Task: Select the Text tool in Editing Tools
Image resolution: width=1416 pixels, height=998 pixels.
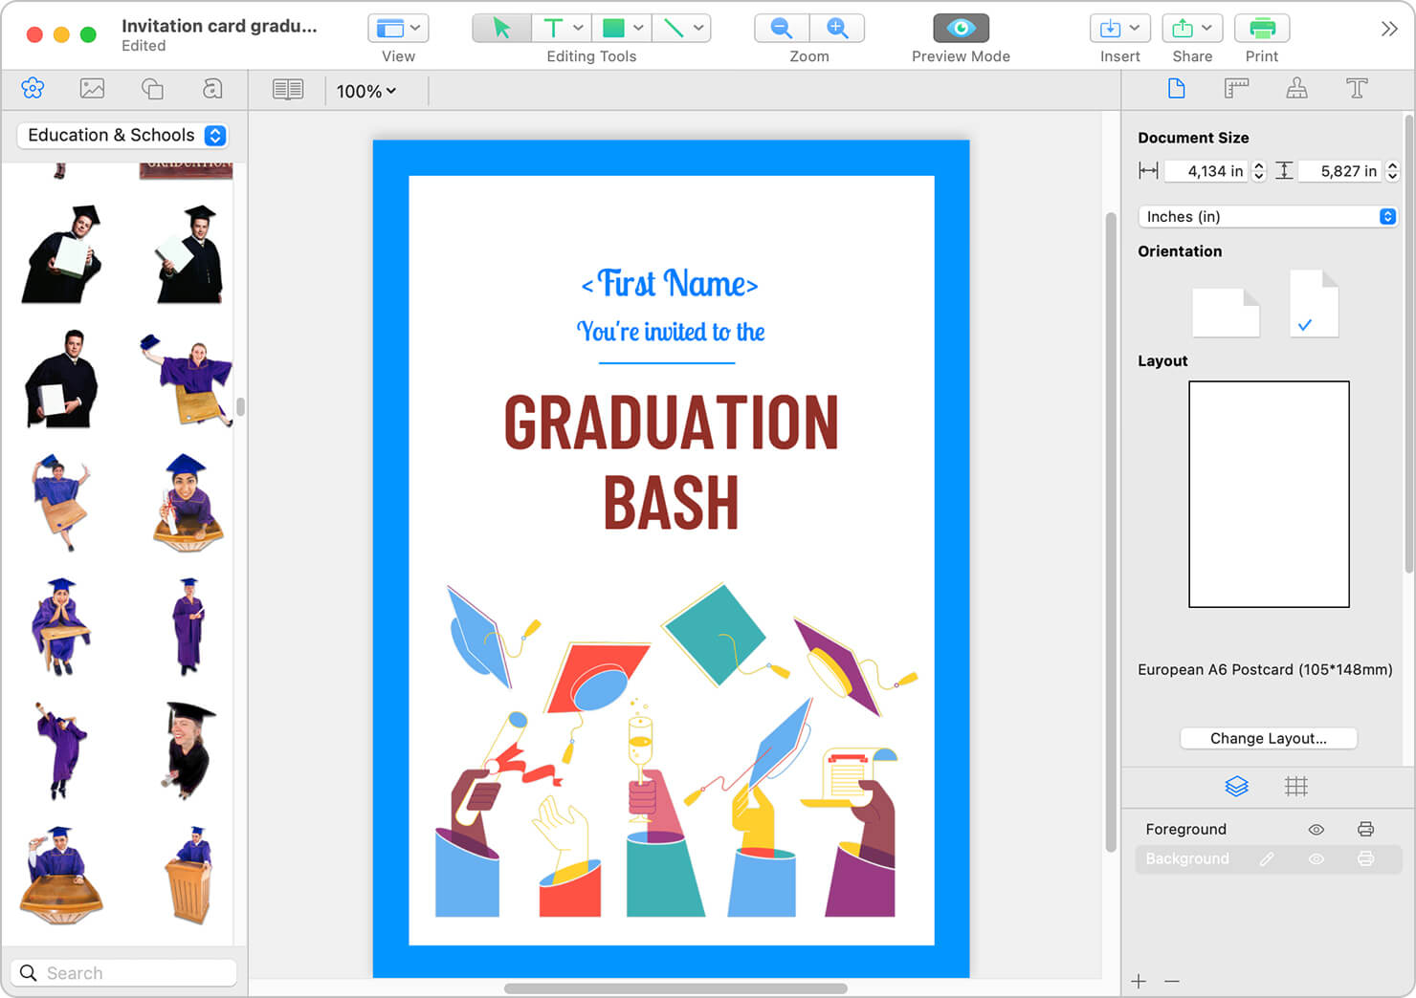Action: coord(553,28)
